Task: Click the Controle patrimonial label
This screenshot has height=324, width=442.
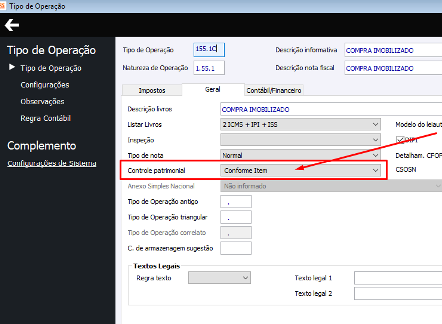Action: point(156,170)
